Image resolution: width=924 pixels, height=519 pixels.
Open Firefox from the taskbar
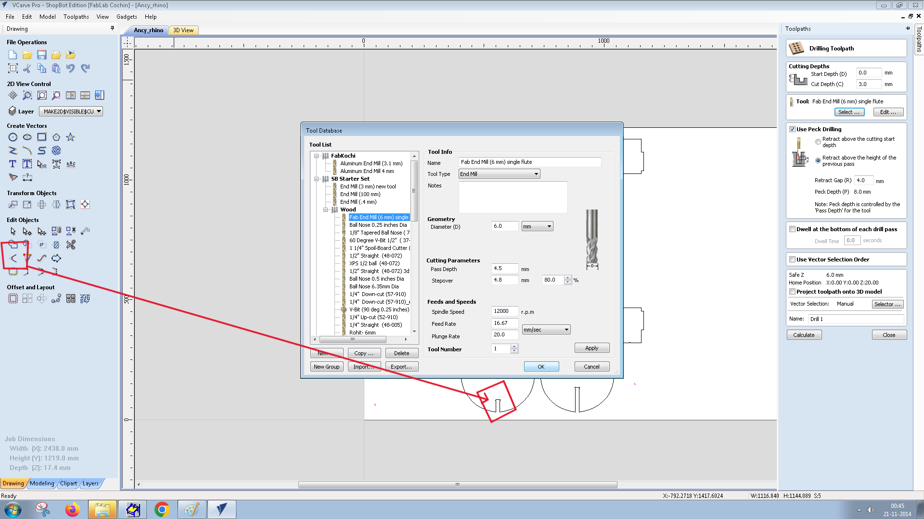point(73,509)
